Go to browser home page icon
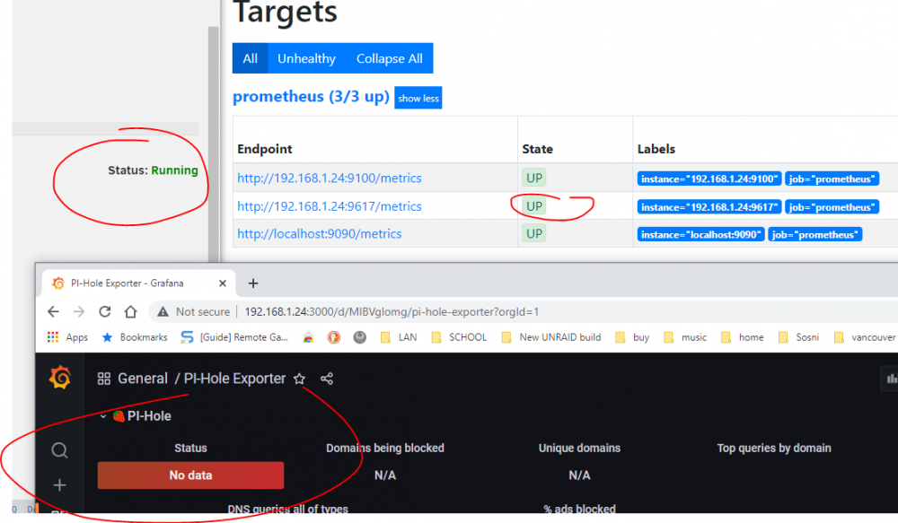Viewport: 898px width, 523px height. click(130, 311)
